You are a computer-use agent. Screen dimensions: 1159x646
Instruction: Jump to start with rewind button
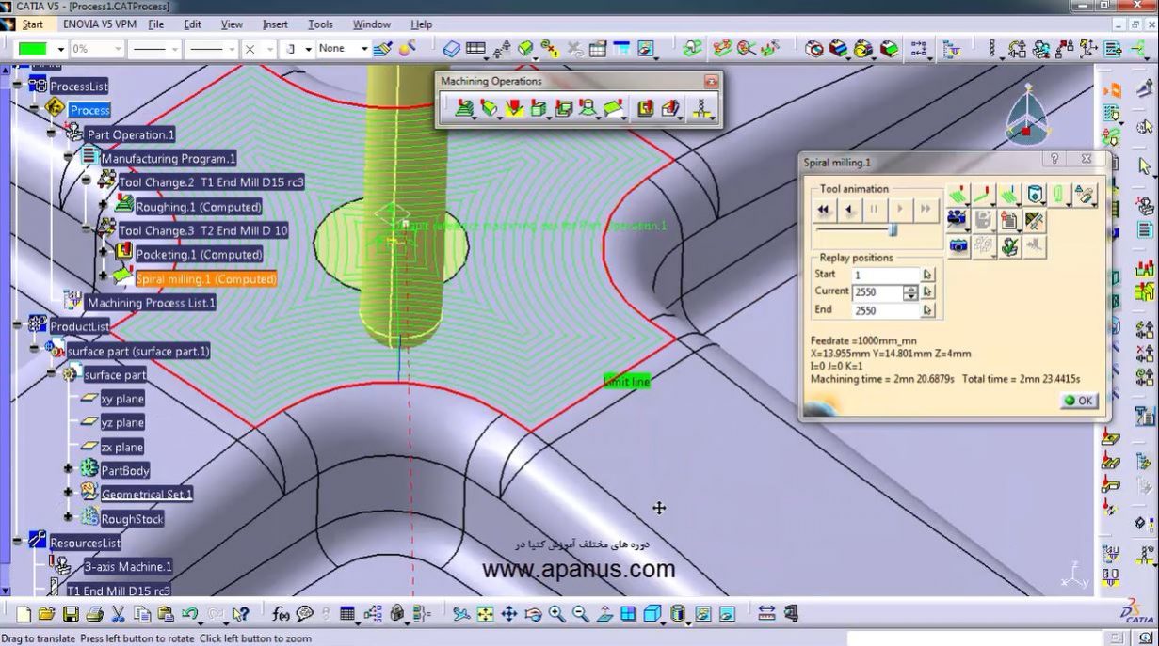coord(824,210)
